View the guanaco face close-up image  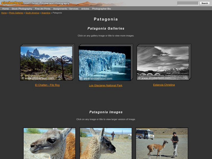[x=50, y=143]
